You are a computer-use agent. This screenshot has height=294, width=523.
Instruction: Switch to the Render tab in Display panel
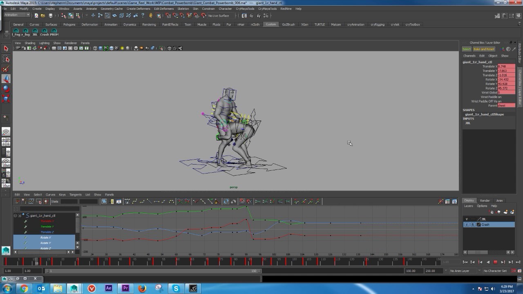tap(485, 200)
